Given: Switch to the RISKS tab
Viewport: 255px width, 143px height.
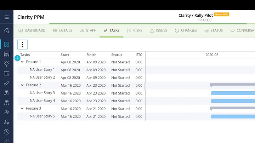Looking at the screenshot, I should pyautogui.click(x=135, y=30).
